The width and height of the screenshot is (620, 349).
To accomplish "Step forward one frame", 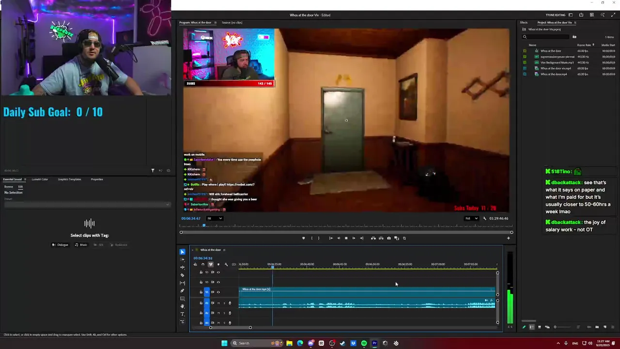I will (x=354, y=238).
